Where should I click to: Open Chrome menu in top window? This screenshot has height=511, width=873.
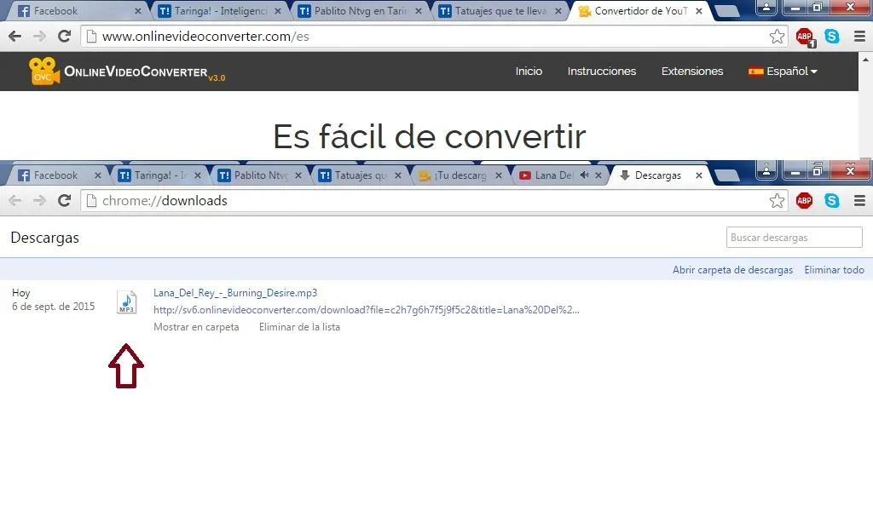coord(859,37)
